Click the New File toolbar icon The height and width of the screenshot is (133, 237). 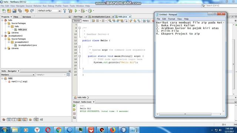point(4,11)
